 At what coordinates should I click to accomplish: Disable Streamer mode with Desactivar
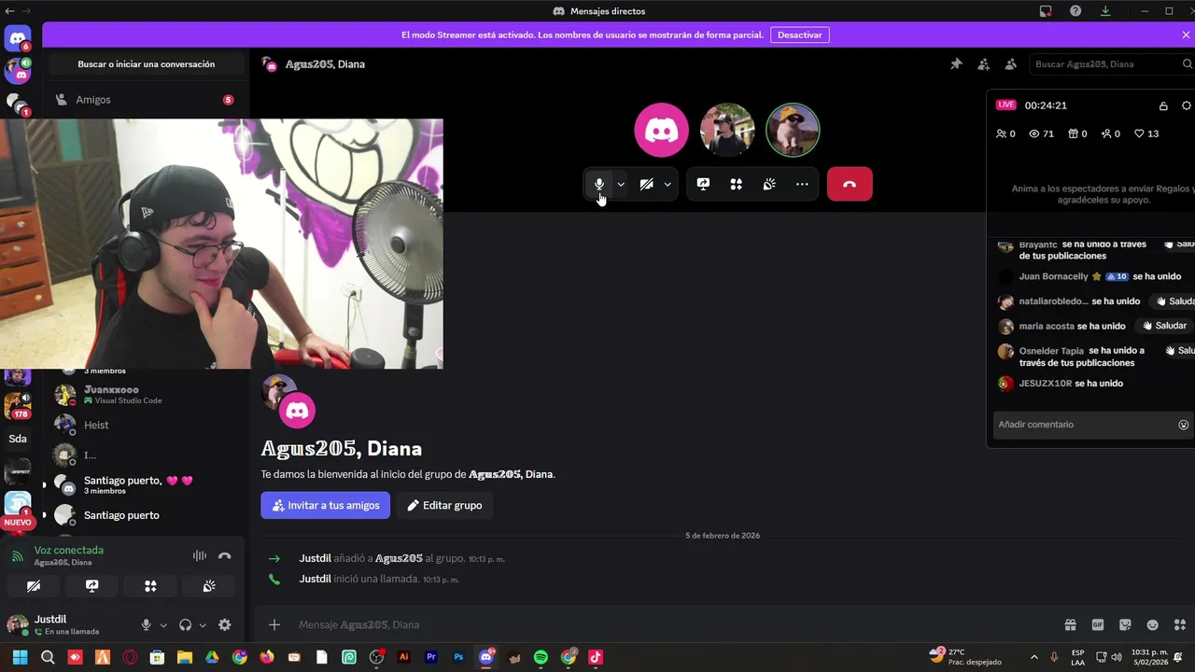coord(800,35)
